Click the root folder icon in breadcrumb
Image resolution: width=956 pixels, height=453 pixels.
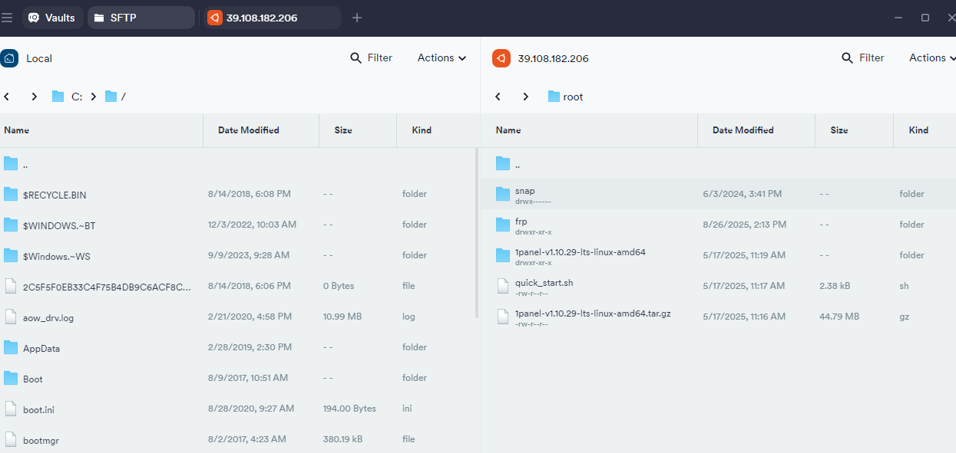pos(554,97)
